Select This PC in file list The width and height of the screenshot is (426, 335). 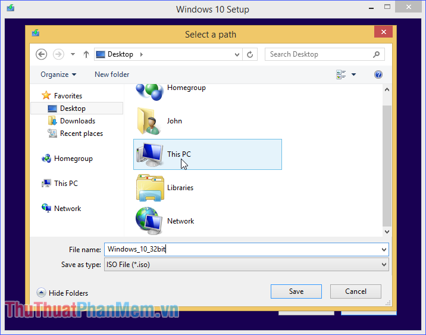(x=208, y=154)
